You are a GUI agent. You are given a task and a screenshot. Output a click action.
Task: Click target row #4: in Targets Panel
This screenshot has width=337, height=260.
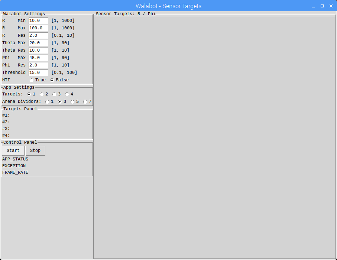pos(6,135)
